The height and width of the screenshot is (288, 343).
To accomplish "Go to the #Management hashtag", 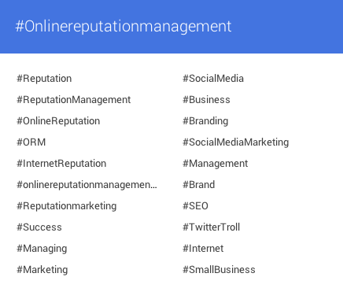I will point(216,164).
